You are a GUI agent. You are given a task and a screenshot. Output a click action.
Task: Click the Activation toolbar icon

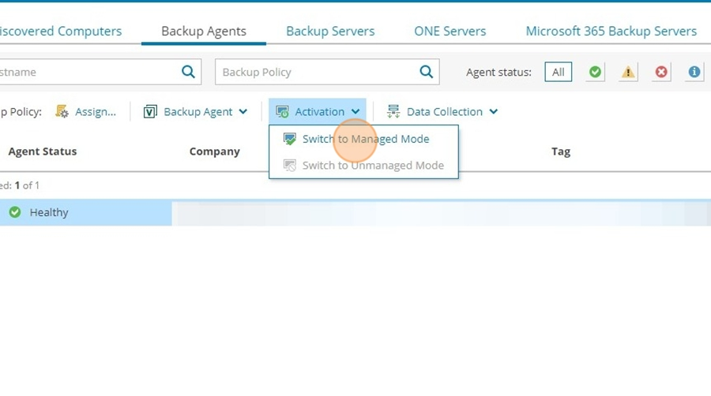pos(282,112)
